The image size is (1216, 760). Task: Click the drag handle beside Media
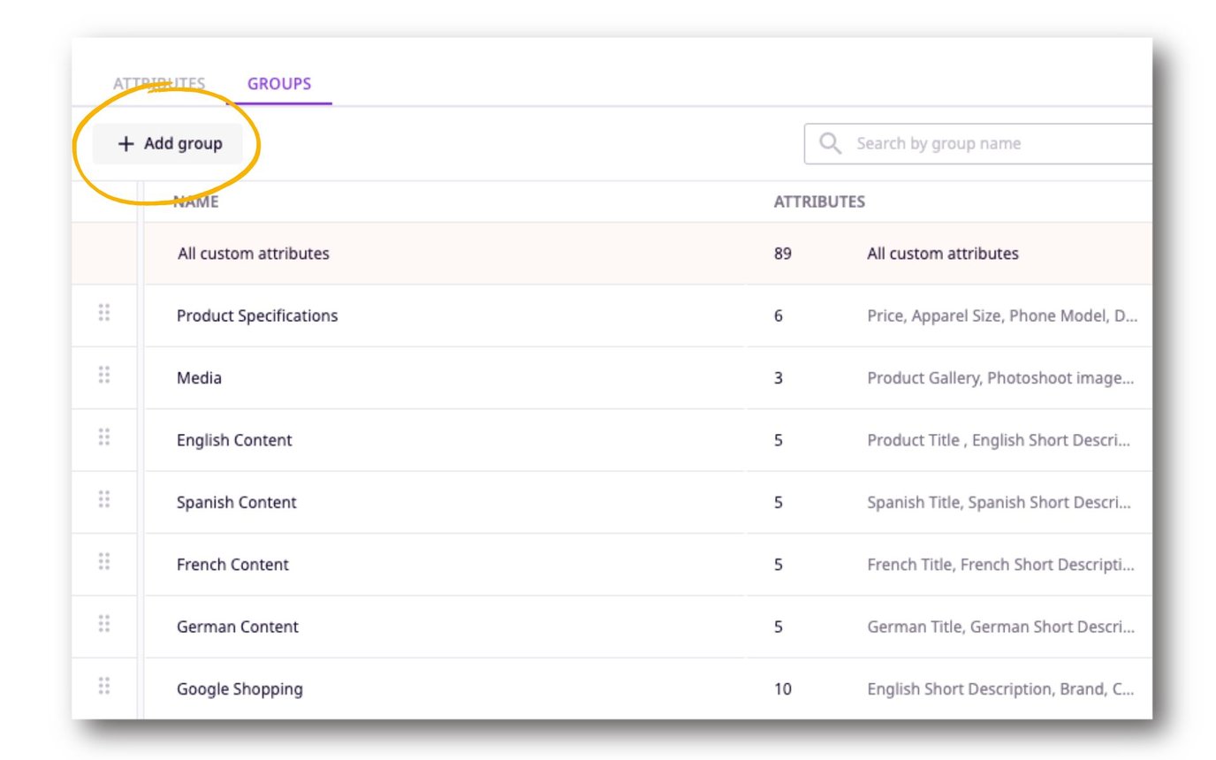click(103, 377)
